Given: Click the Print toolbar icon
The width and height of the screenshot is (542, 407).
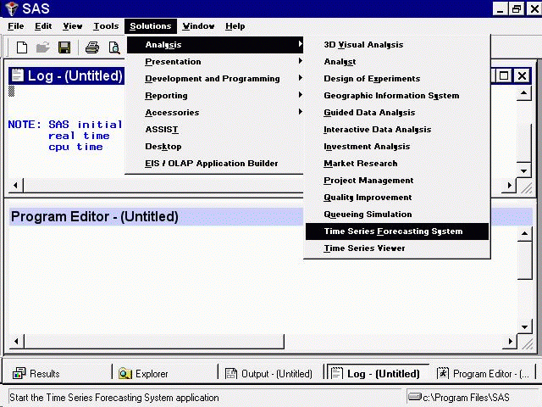Looking at the screenshot, I should (x=91, y=47).
